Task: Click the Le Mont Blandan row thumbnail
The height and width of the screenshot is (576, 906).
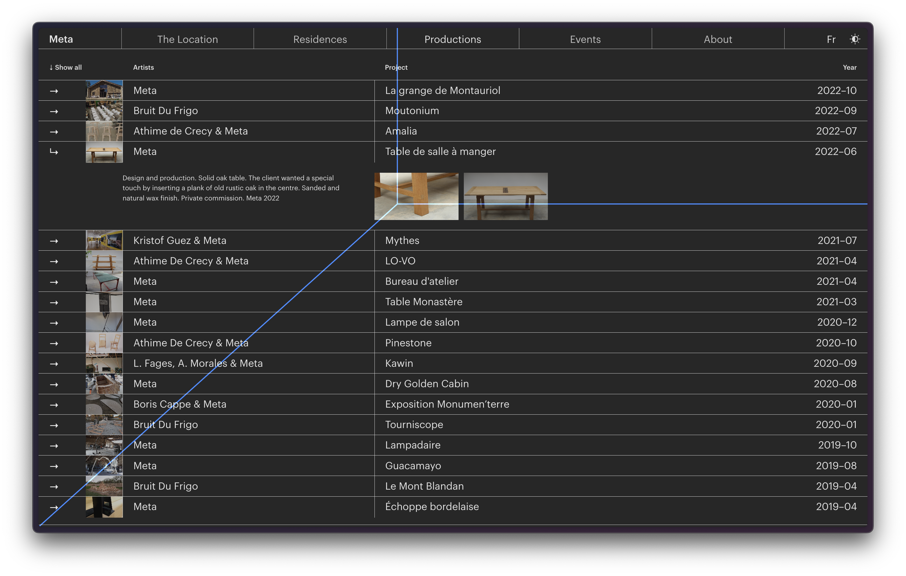Action: point(104,486)
